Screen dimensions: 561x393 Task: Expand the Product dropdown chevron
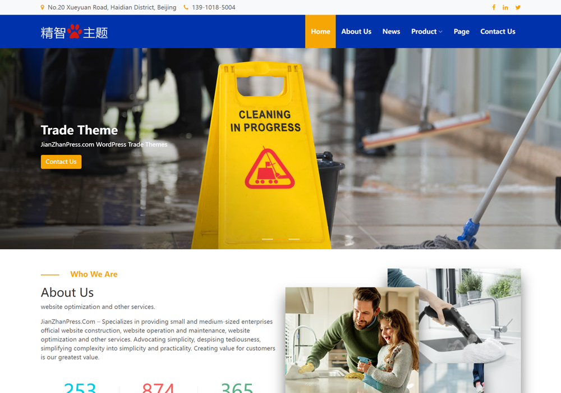point(440,32)
